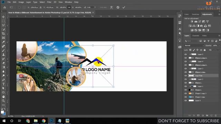221x124 pixels.
Task: Open the Filter menu
Action: (x=49, y=2)
